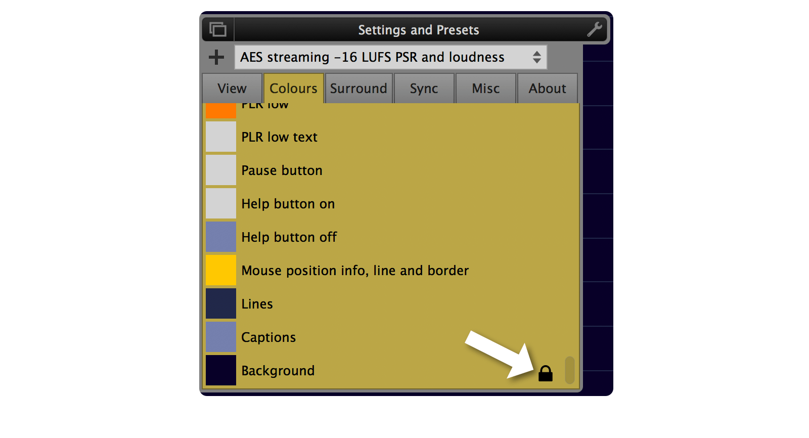Open settings via the wrench icon

(595, 29)
